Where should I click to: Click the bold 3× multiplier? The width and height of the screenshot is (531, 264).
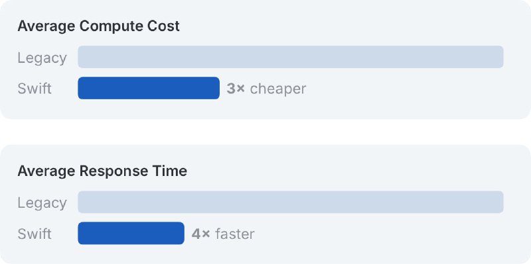[236, 89]
